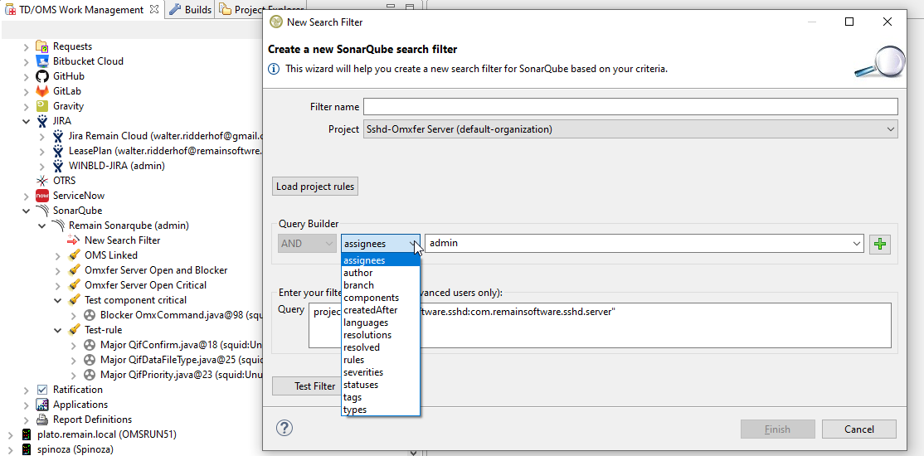Image resolution: width=924 pixels, height=456 pixels.
Task: Click the Gravity icon in tree
Action: [42, 106]
